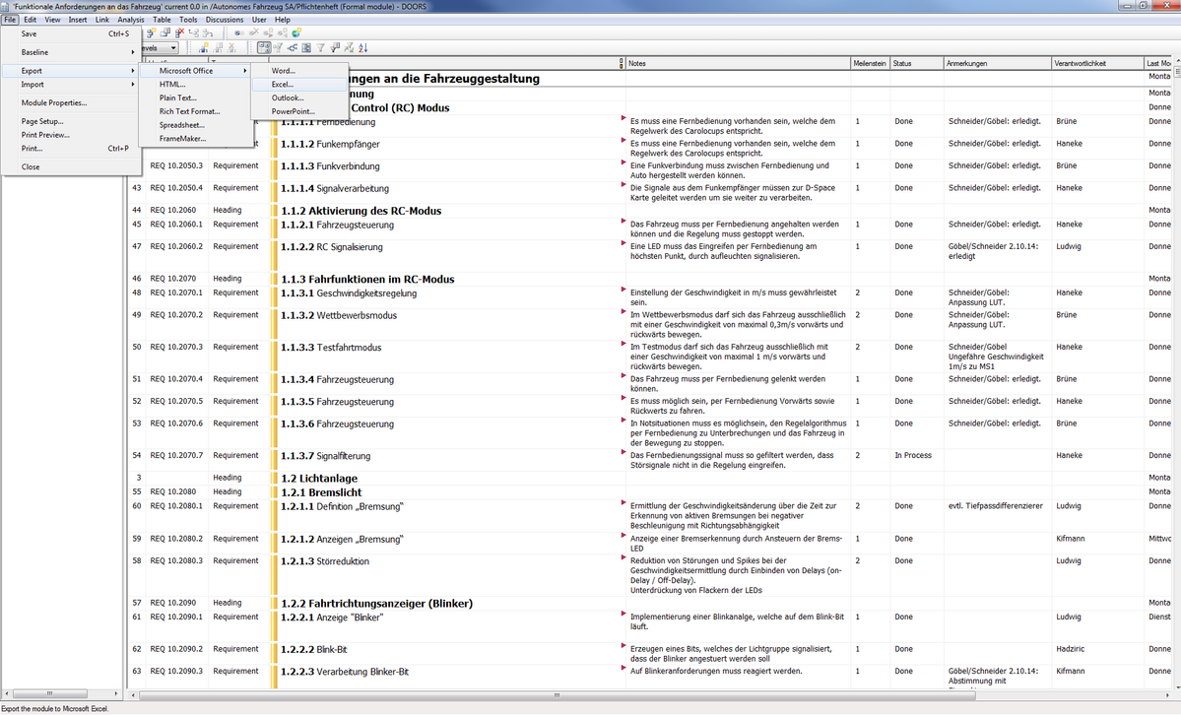1181x715 pixels.
Task: Click the red link marker on Bremslicht definition row
Action: (x=623, y=502)
